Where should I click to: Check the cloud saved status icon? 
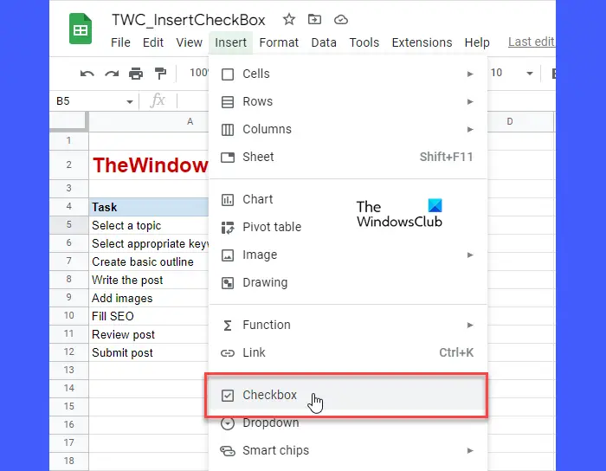coord(341,19)
